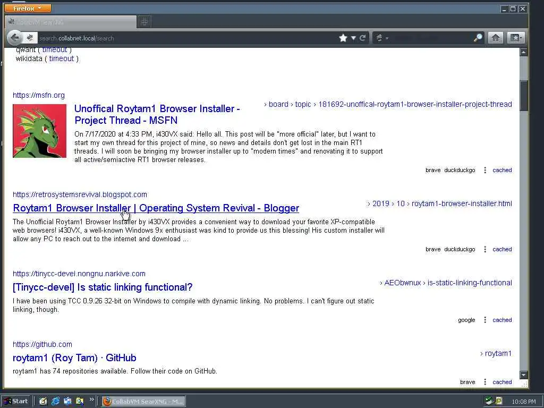This screenshot has width=544, height=408.
Task: Click the yellow tray icon beside clock
Action: 499,401
